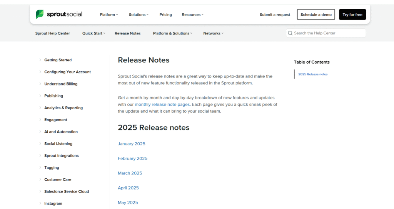Expand the Salesforce Service Cloud chevron
394x209 pixels.
pos(40,191)
